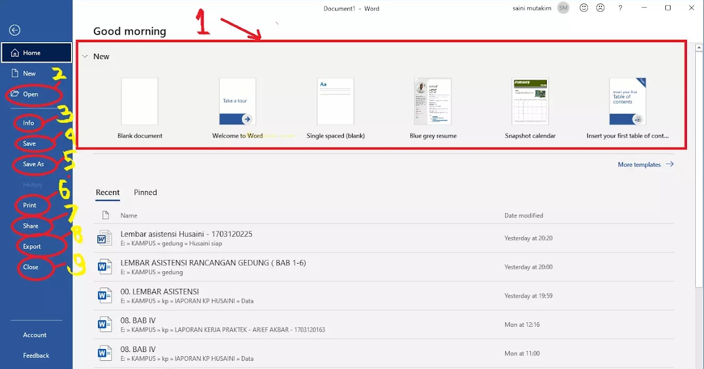Image resolution: width=704 pixels, height=369 pixels.
Task: Open the Share page
Action: tap(31, 225)
